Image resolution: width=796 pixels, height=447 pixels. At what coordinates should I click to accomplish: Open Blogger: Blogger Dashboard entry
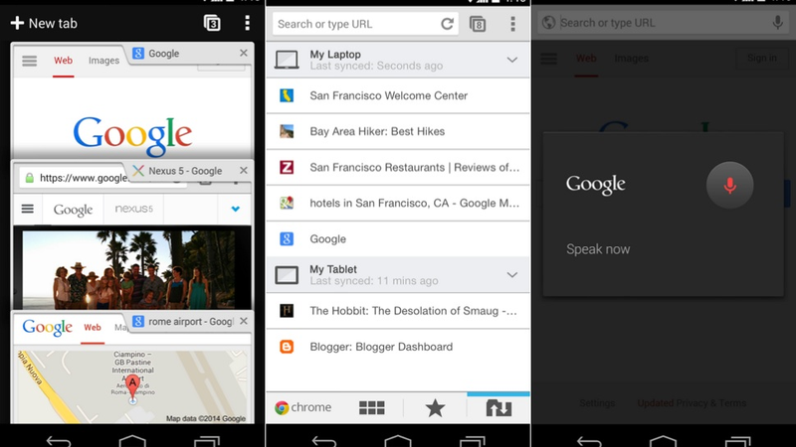(x=398, y=347)
